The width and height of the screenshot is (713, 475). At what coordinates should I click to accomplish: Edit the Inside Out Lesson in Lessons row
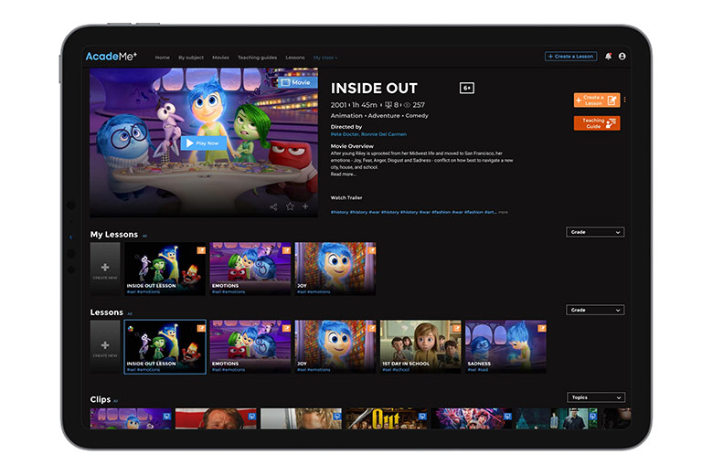click(201, 328)
